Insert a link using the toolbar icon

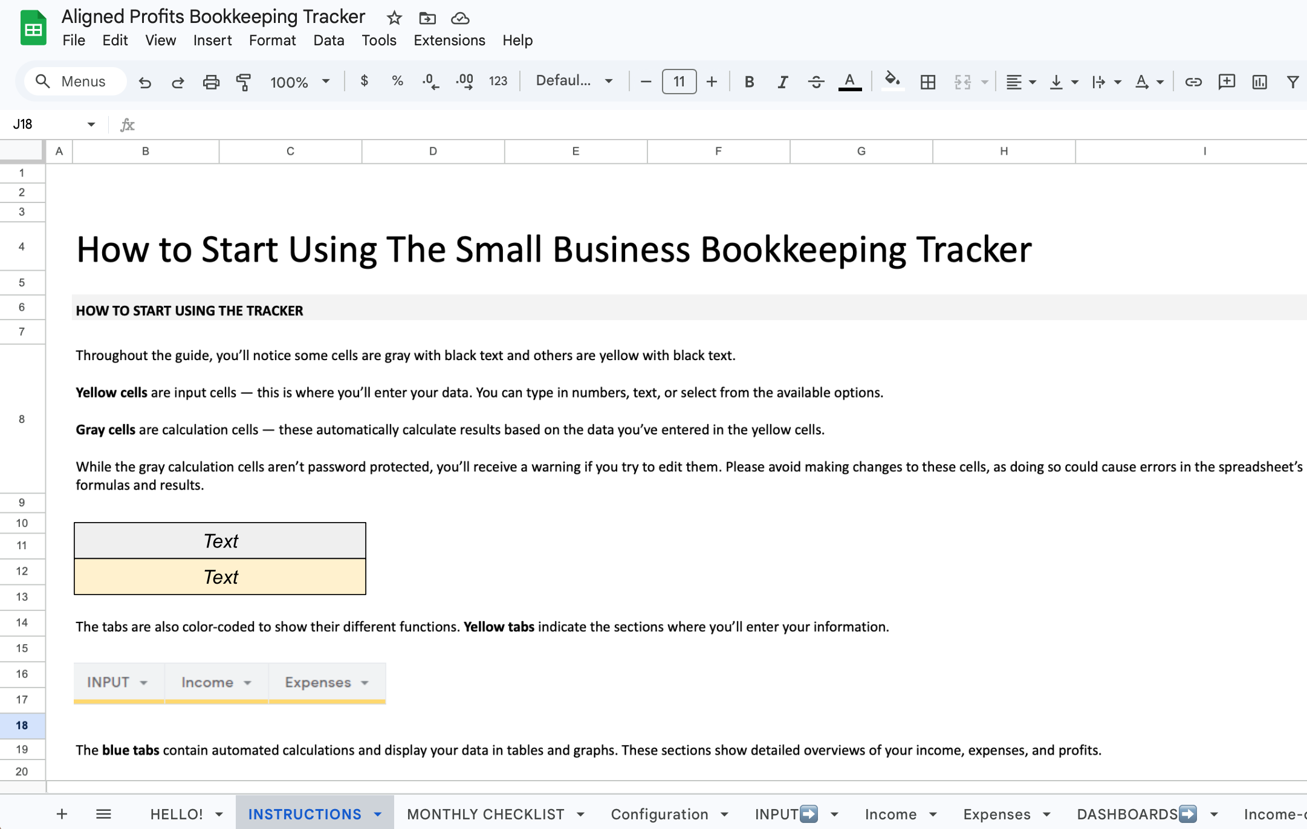pyautogui.click(x=1193, y=82)
